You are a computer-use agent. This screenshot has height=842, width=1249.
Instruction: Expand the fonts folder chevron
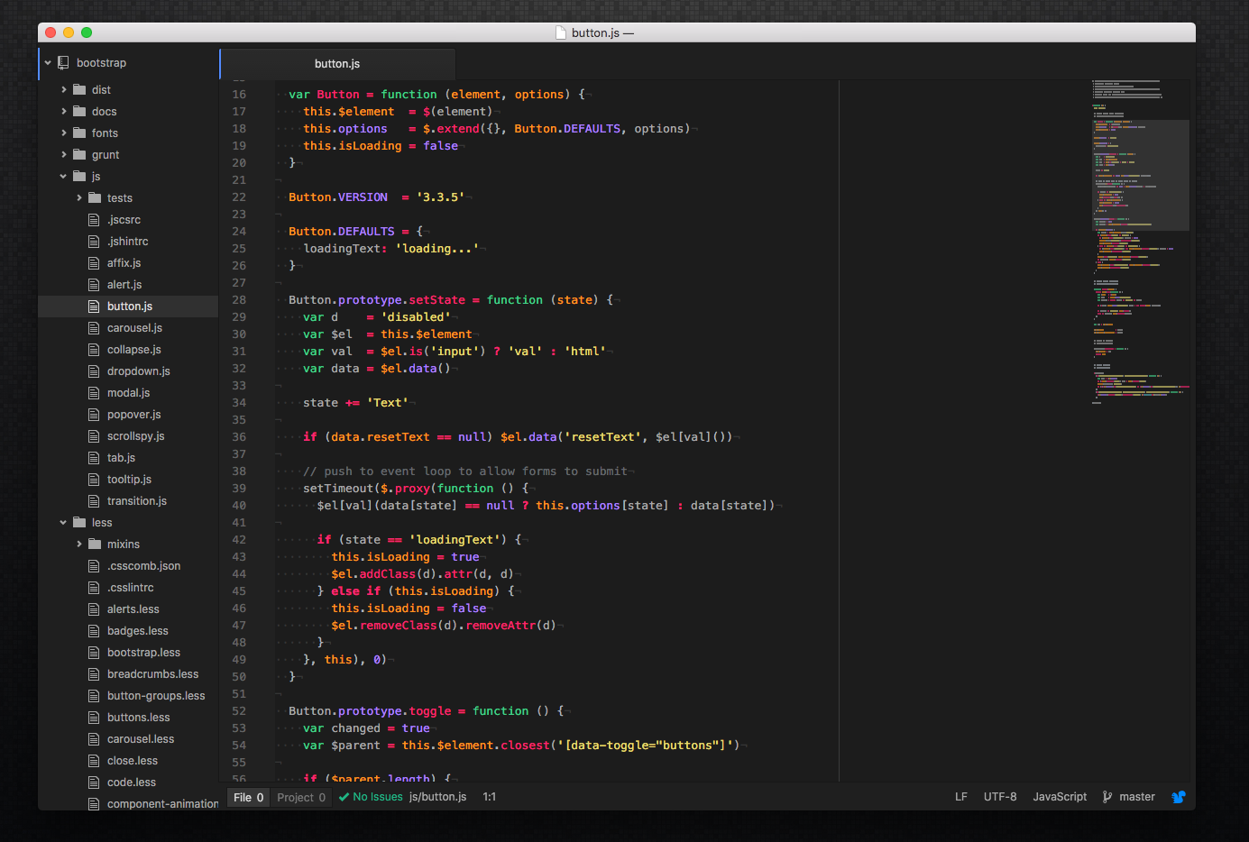(x=64, y=133)
